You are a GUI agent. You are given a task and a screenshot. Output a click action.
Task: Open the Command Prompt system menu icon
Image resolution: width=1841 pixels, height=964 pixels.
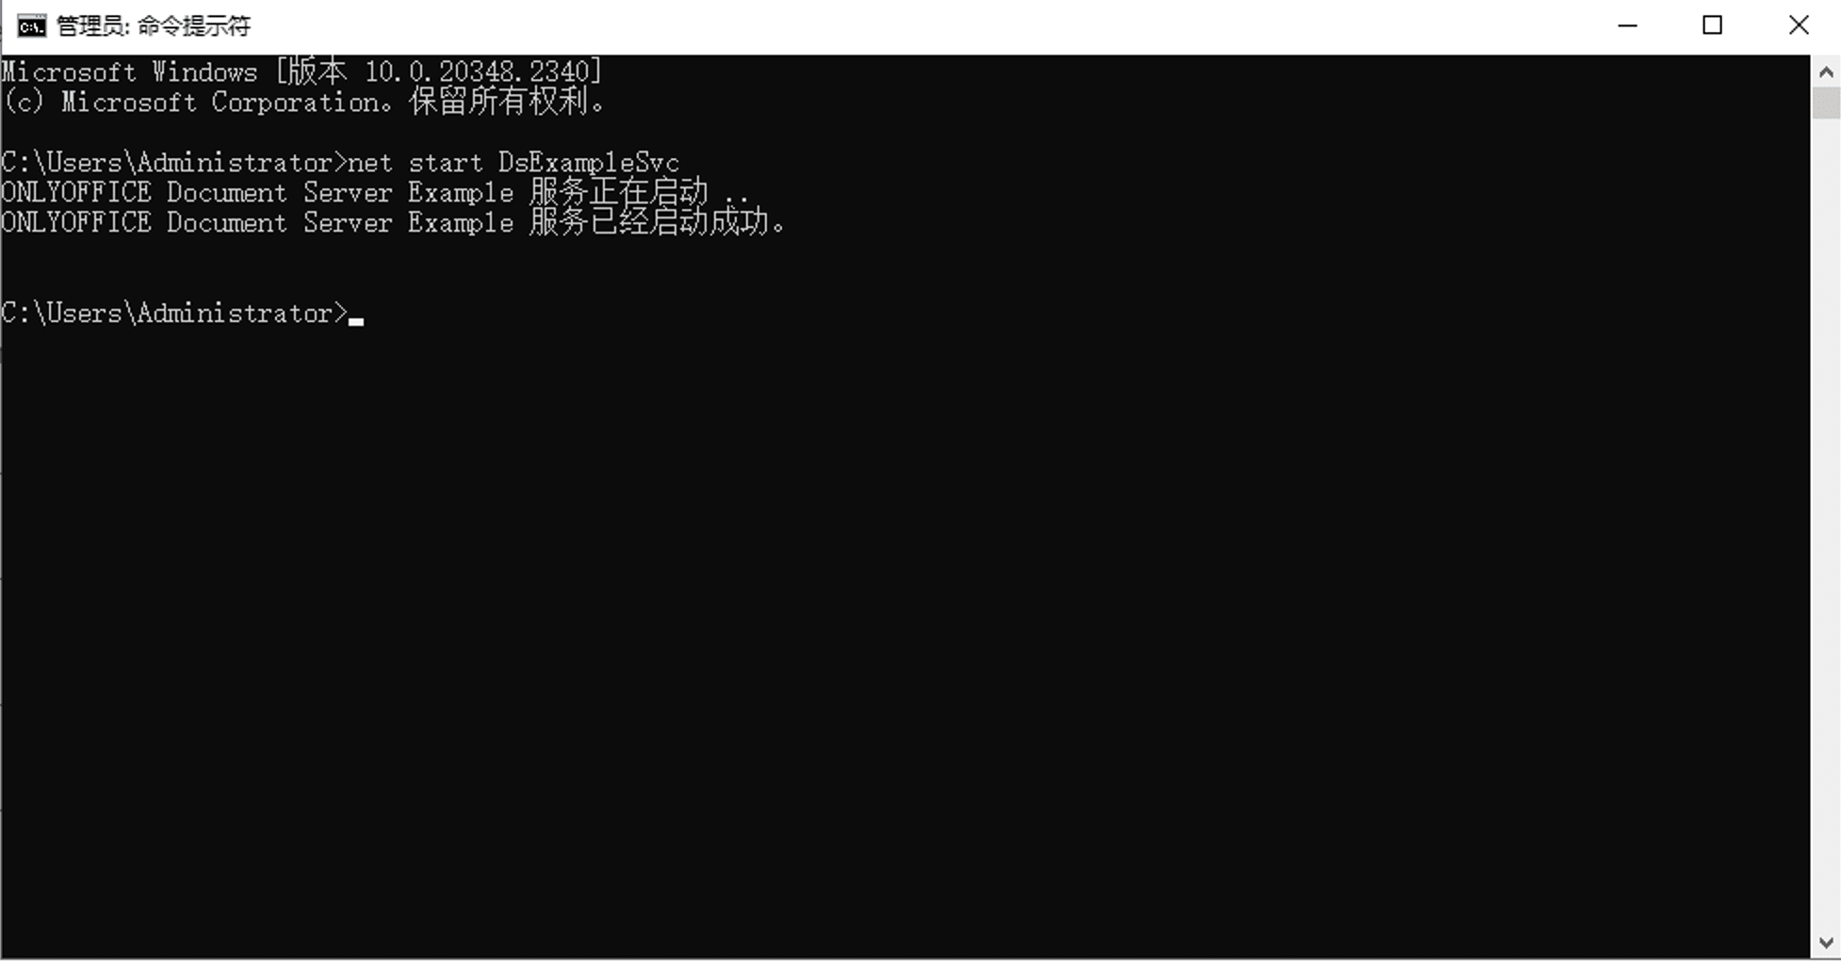click(31, 25)
